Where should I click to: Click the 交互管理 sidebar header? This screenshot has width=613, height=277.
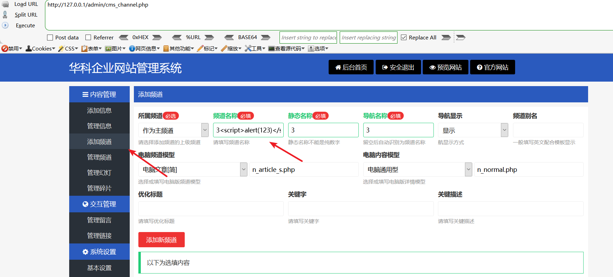click(x=99, y=204)
